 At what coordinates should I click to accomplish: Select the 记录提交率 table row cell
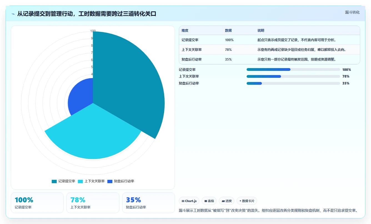click(190, 40)
